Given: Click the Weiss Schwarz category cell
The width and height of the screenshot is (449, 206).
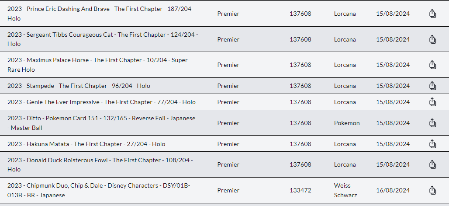Looking at the screenshot, I should 345,190.
